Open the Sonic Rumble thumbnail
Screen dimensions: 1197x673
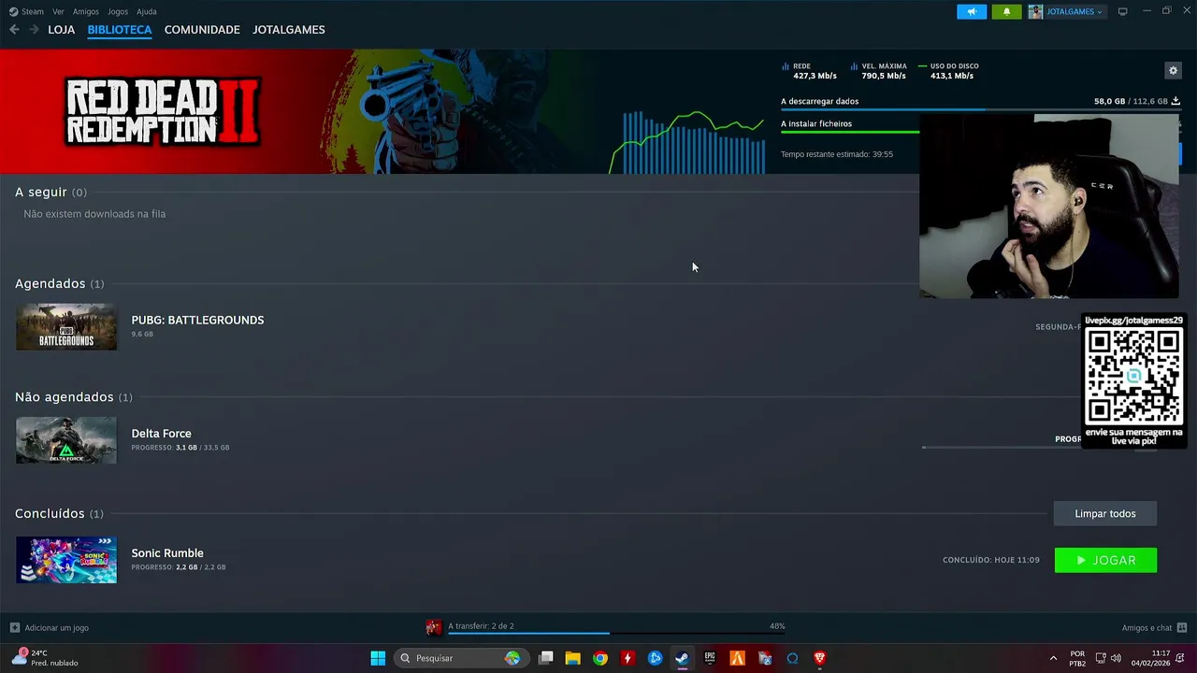tap(66, 560)
